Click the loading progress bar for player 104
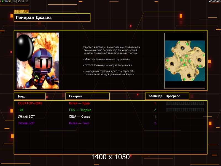 [x=185, y=110]
